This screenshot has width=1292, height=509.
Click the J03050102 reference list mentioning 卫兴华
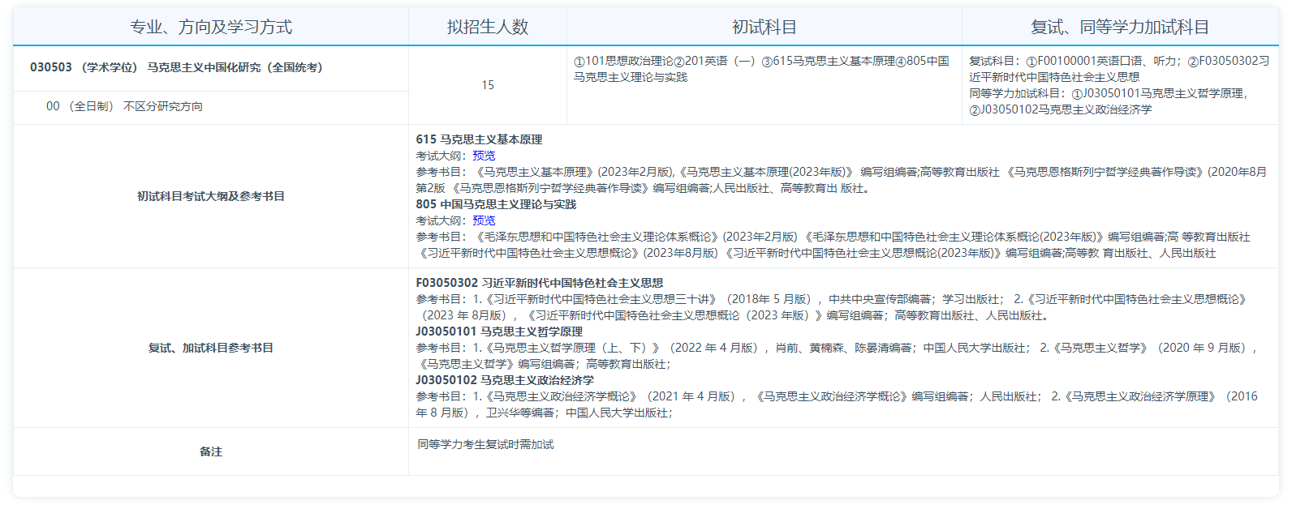coord(837,404)
